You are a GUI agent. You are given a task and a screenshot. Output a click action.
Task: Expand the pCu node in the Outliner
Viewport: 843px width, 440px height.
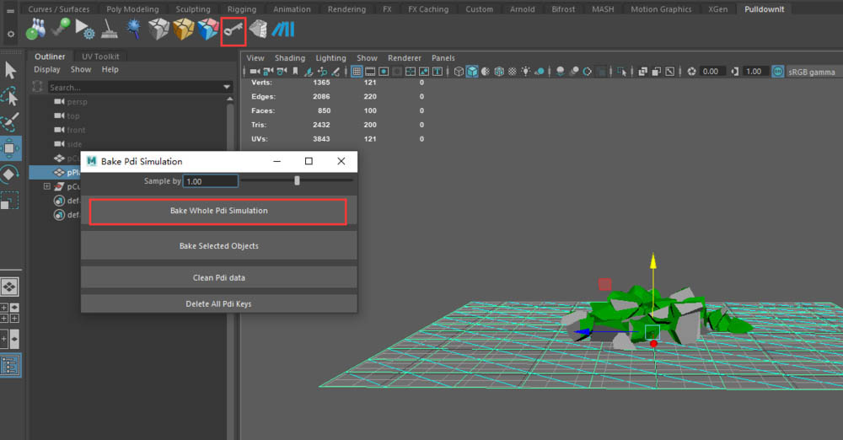click(x=48, y=186)
